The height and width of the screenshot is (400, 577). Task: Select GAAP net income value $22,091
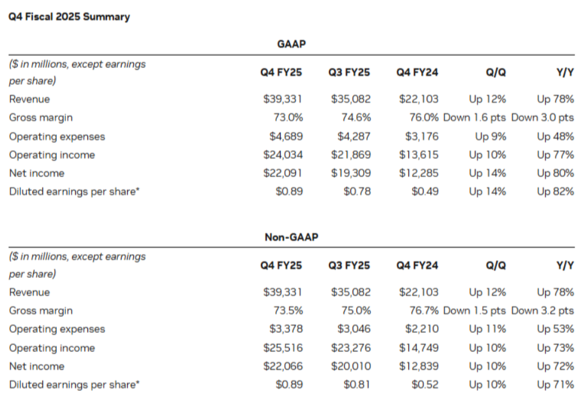coord(282,173)
